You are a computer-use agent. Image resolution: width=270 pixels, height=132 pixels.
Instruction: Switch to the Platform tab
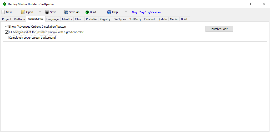coord(19,19)
